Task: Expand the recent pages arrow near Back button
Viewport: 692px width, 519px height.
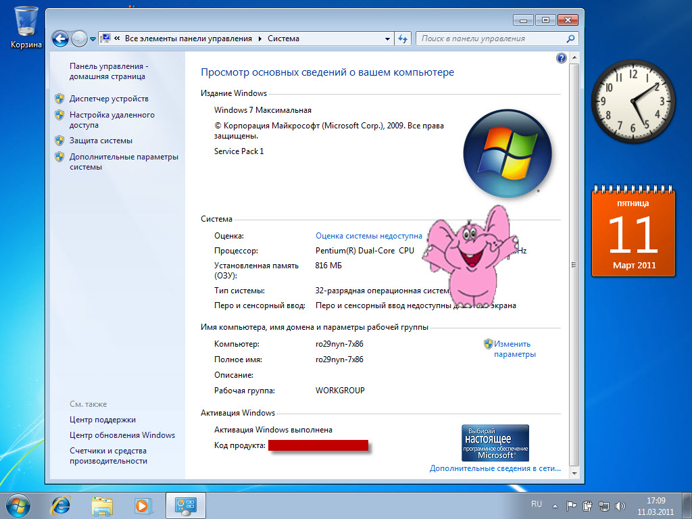Action: click(x=93, y=39)
